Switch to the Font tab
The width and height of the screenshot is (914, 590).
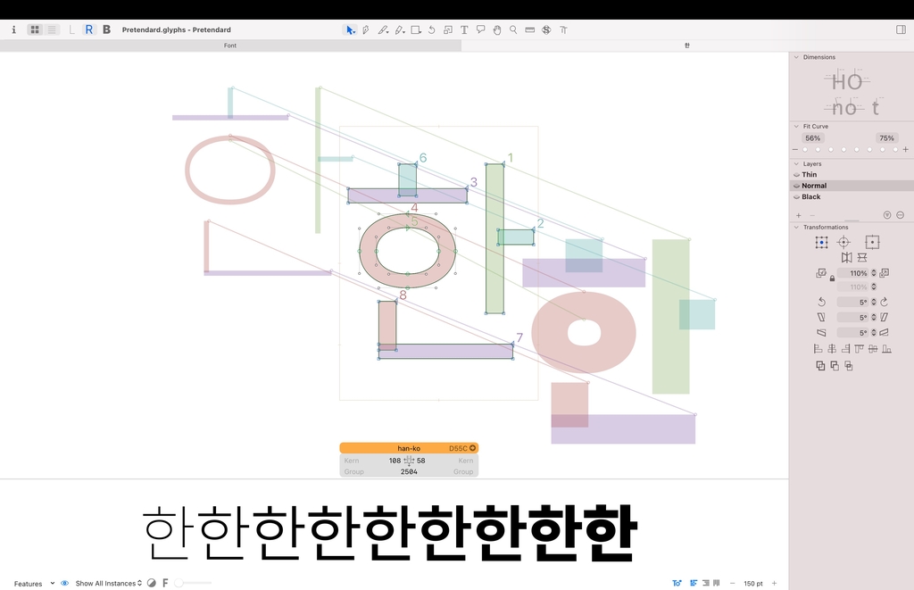(x=230, y=45)
